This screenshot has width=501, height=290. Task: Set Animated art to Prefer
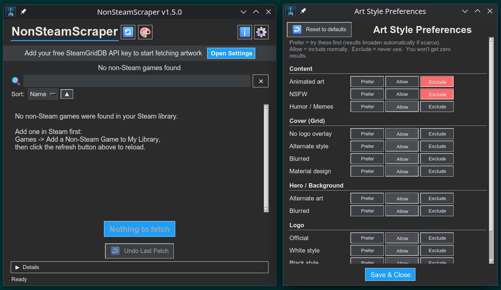pyautogui.click(x=367, y=81)
